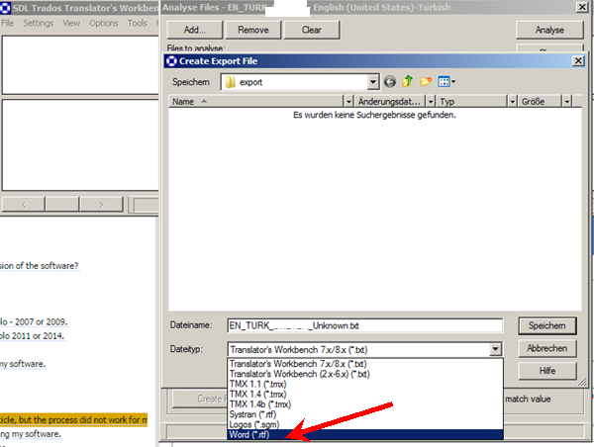Open the Änderungsdatum column filter dropdown
594x447 pixels.
(431, 102)
